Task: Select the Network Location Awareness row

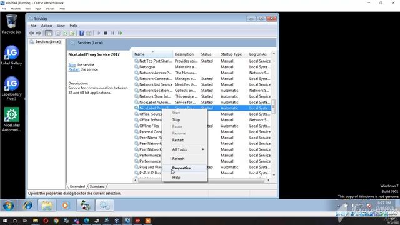Action: pyautogui.click(x=202, y=90)
